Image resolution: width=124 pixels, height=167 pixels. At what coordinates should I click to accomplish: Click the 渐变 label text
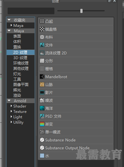[49, 124]
